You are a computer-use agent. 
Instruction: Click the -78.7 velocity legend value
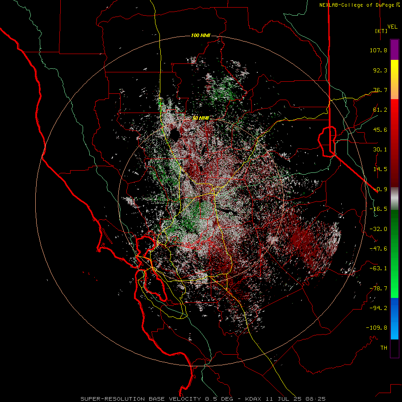coord(378,289)
